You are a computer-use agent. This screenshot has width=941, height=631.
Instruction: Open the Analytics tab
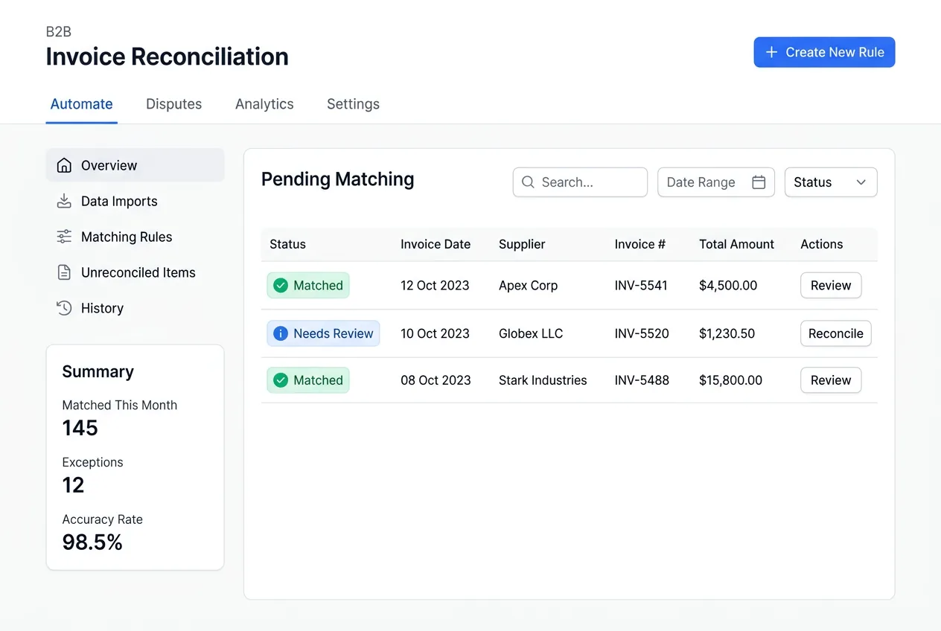pyautogui.click(x=264, y=104)
